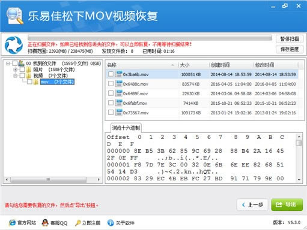
Task: Sort by the 大小 column header
Action: (x=194, y=65)
